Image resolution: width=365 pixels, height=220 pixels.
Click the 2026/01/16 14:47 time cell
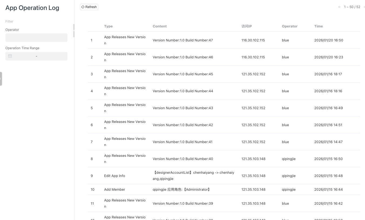tap(328, 142)
